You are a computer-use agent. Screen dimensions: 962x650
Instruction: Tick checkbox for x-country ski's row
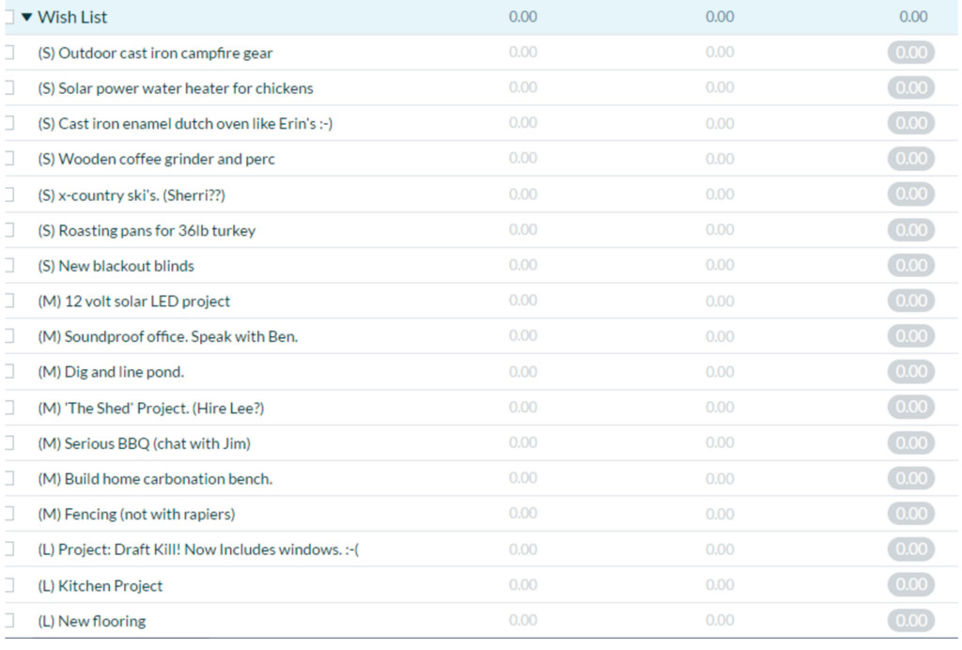point(9,195)
